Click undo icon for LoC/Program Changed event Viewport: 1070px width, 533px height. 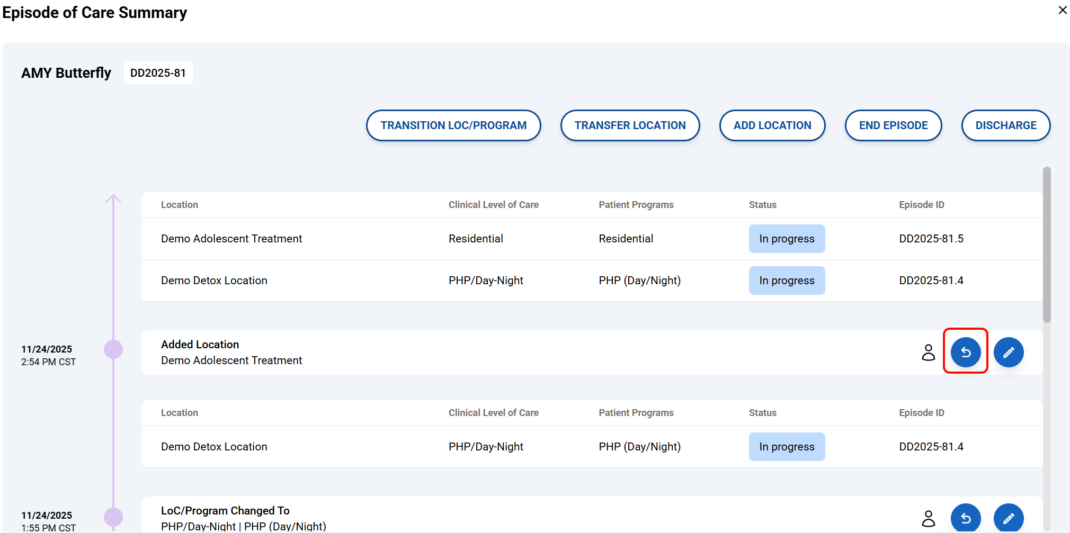tap(965, 518)
